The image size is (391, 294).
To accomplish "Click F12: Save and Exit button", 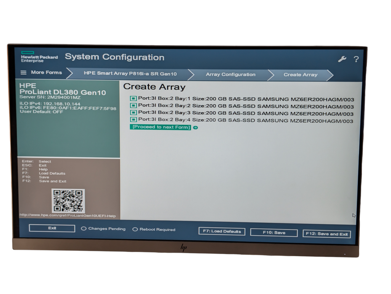I will [327, 234].
